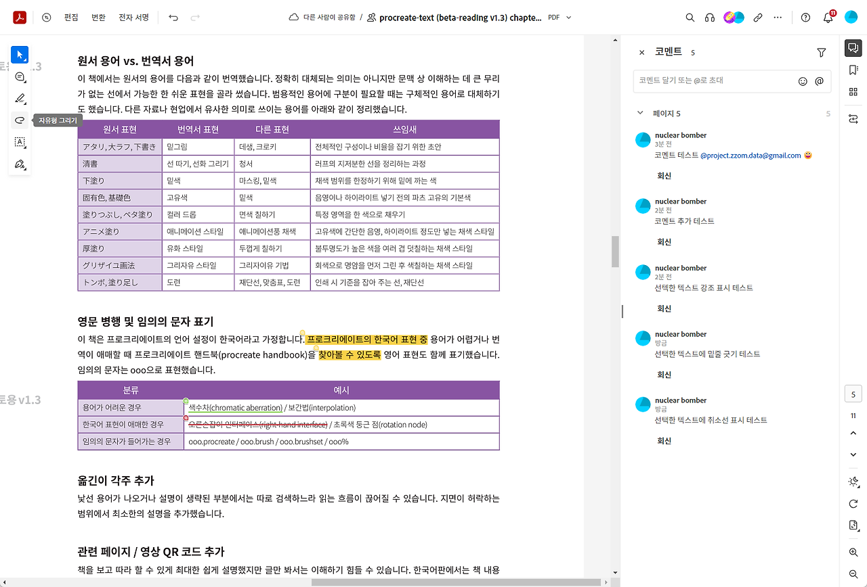The image size is (867, 587).
Task: Click 회신 under the 밑줄 긋기 comment
Action: point(664,375)
